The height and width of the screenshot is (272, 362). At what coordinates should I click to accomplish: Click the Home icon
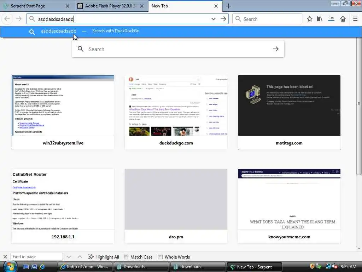343,19
